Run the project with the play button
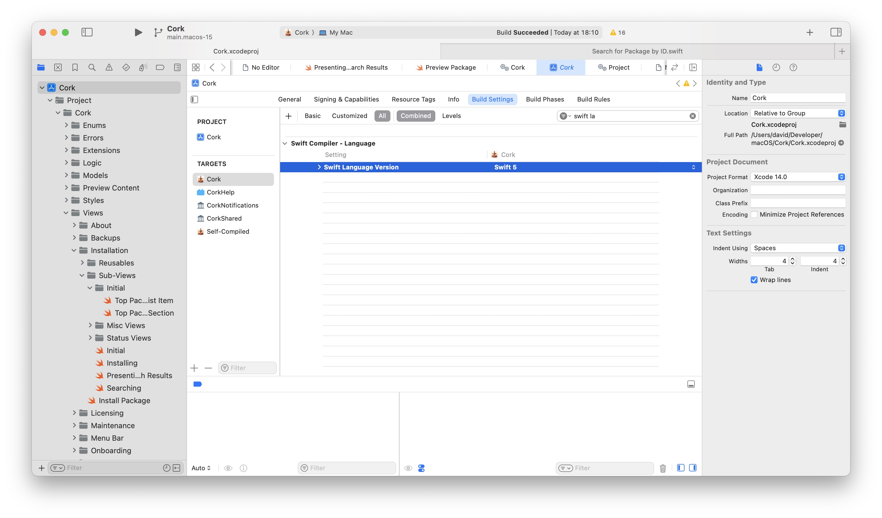 (x=138, y=32)
